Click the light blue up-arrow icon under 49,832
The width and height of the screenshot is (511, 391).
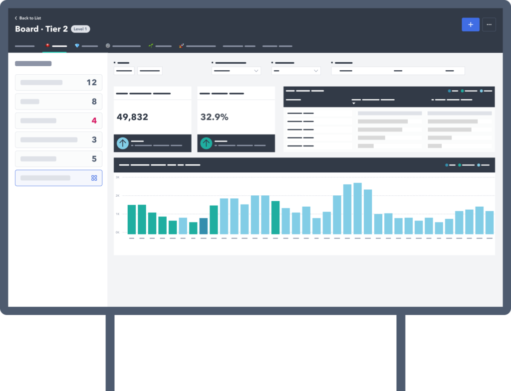(x=123, y=143)
